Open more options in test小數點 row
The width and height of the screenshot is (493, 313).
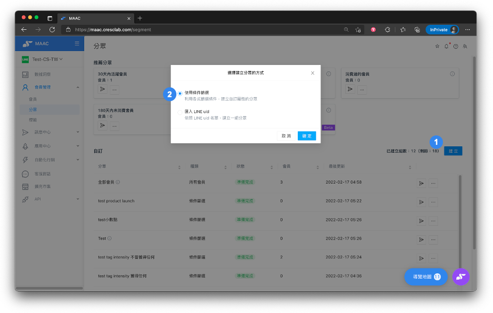coord(433,221)
